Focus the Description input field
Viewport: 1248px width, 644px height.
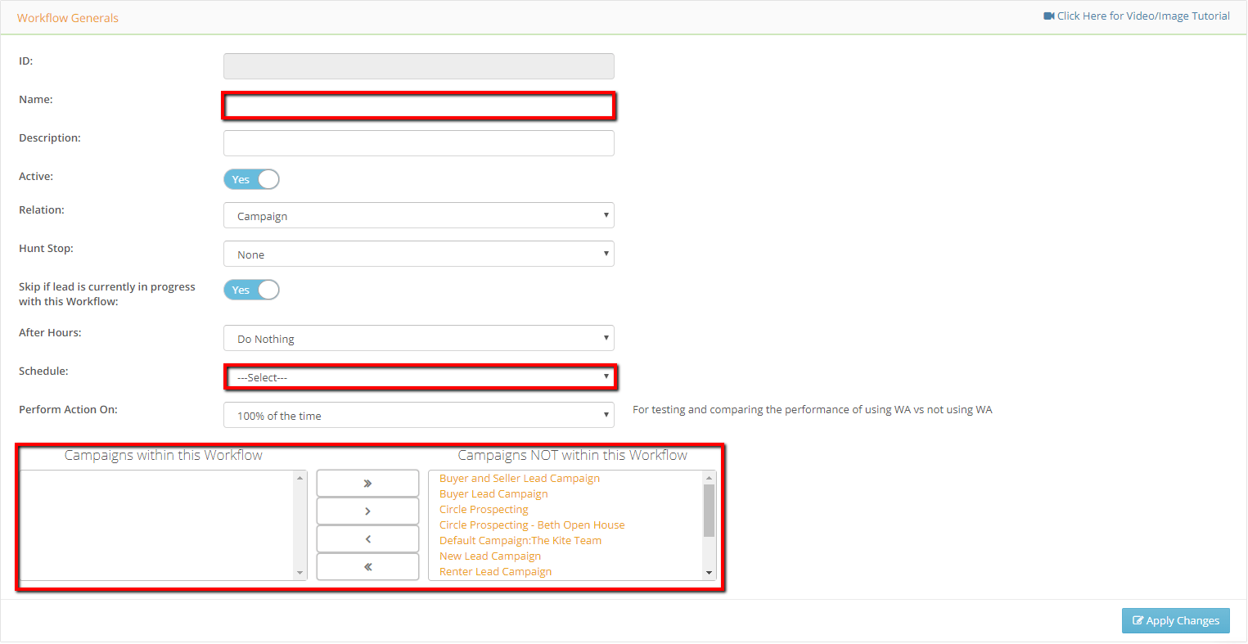click(x=418, y=143)
